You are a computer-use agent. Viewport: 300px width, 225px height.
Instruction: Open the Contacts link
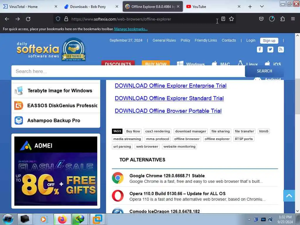coord(229,40)
